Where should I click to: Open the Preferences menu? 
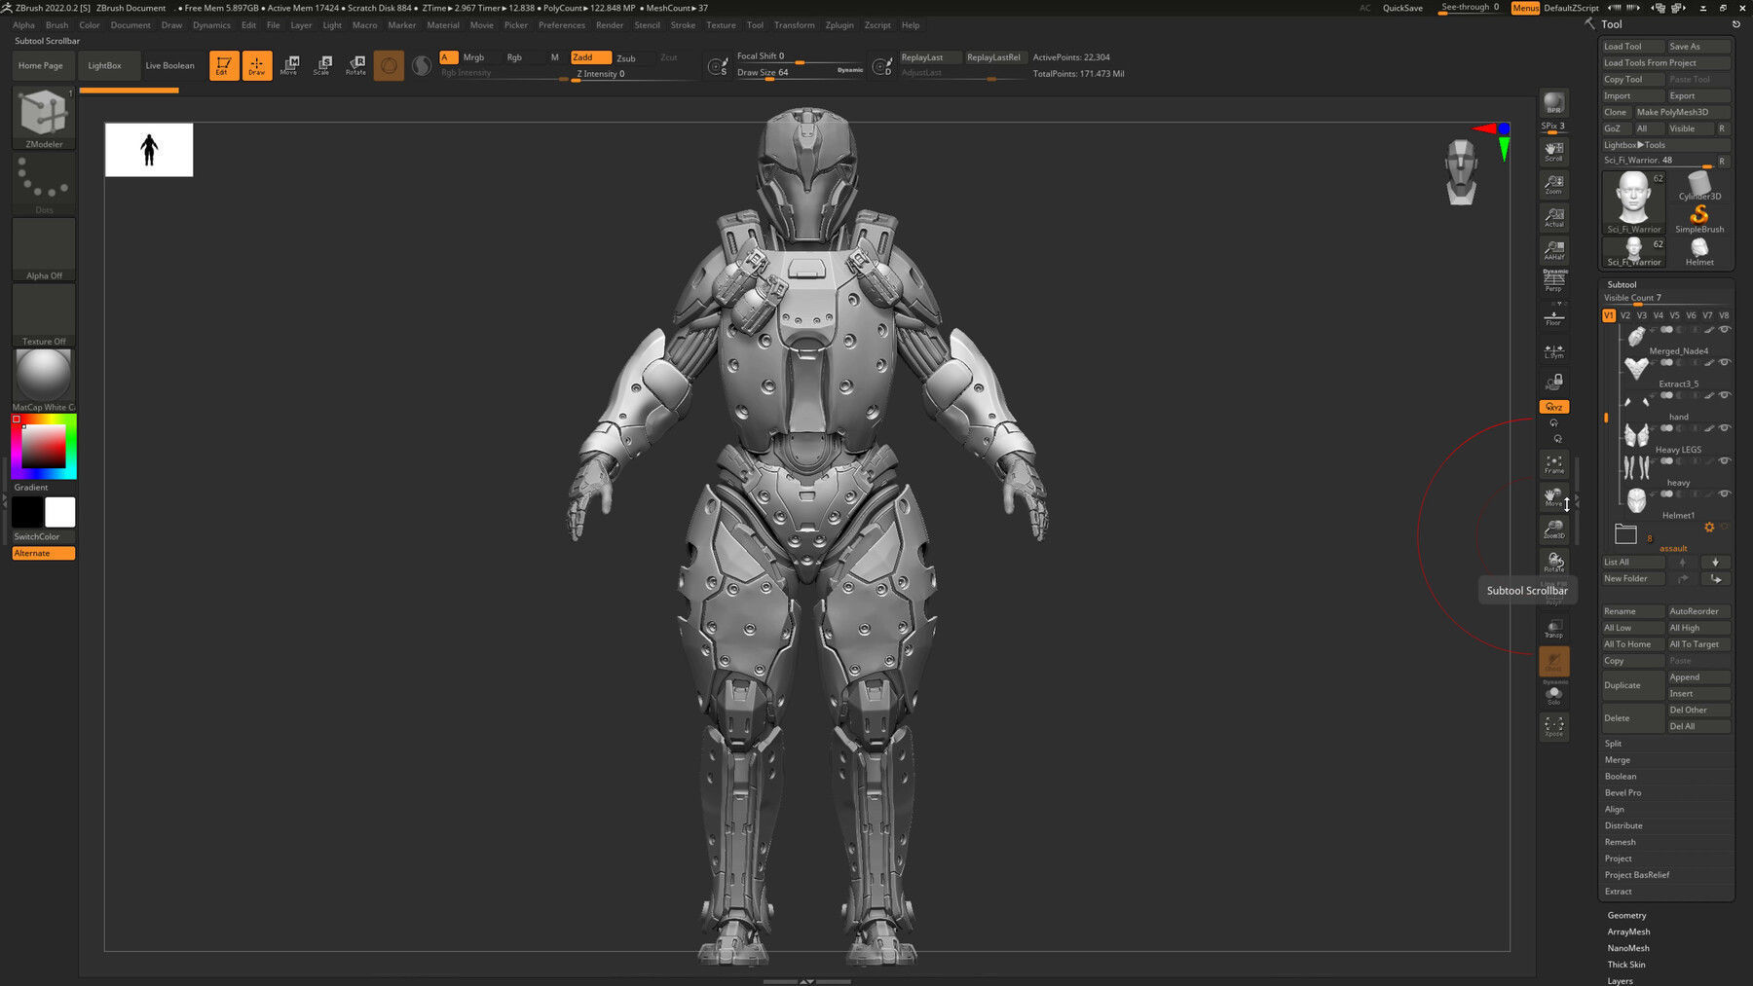tap(562, 25)
